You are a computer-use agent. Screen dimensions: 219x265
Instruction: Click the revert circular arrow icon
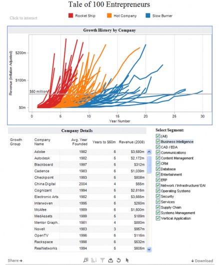point(118,260)
